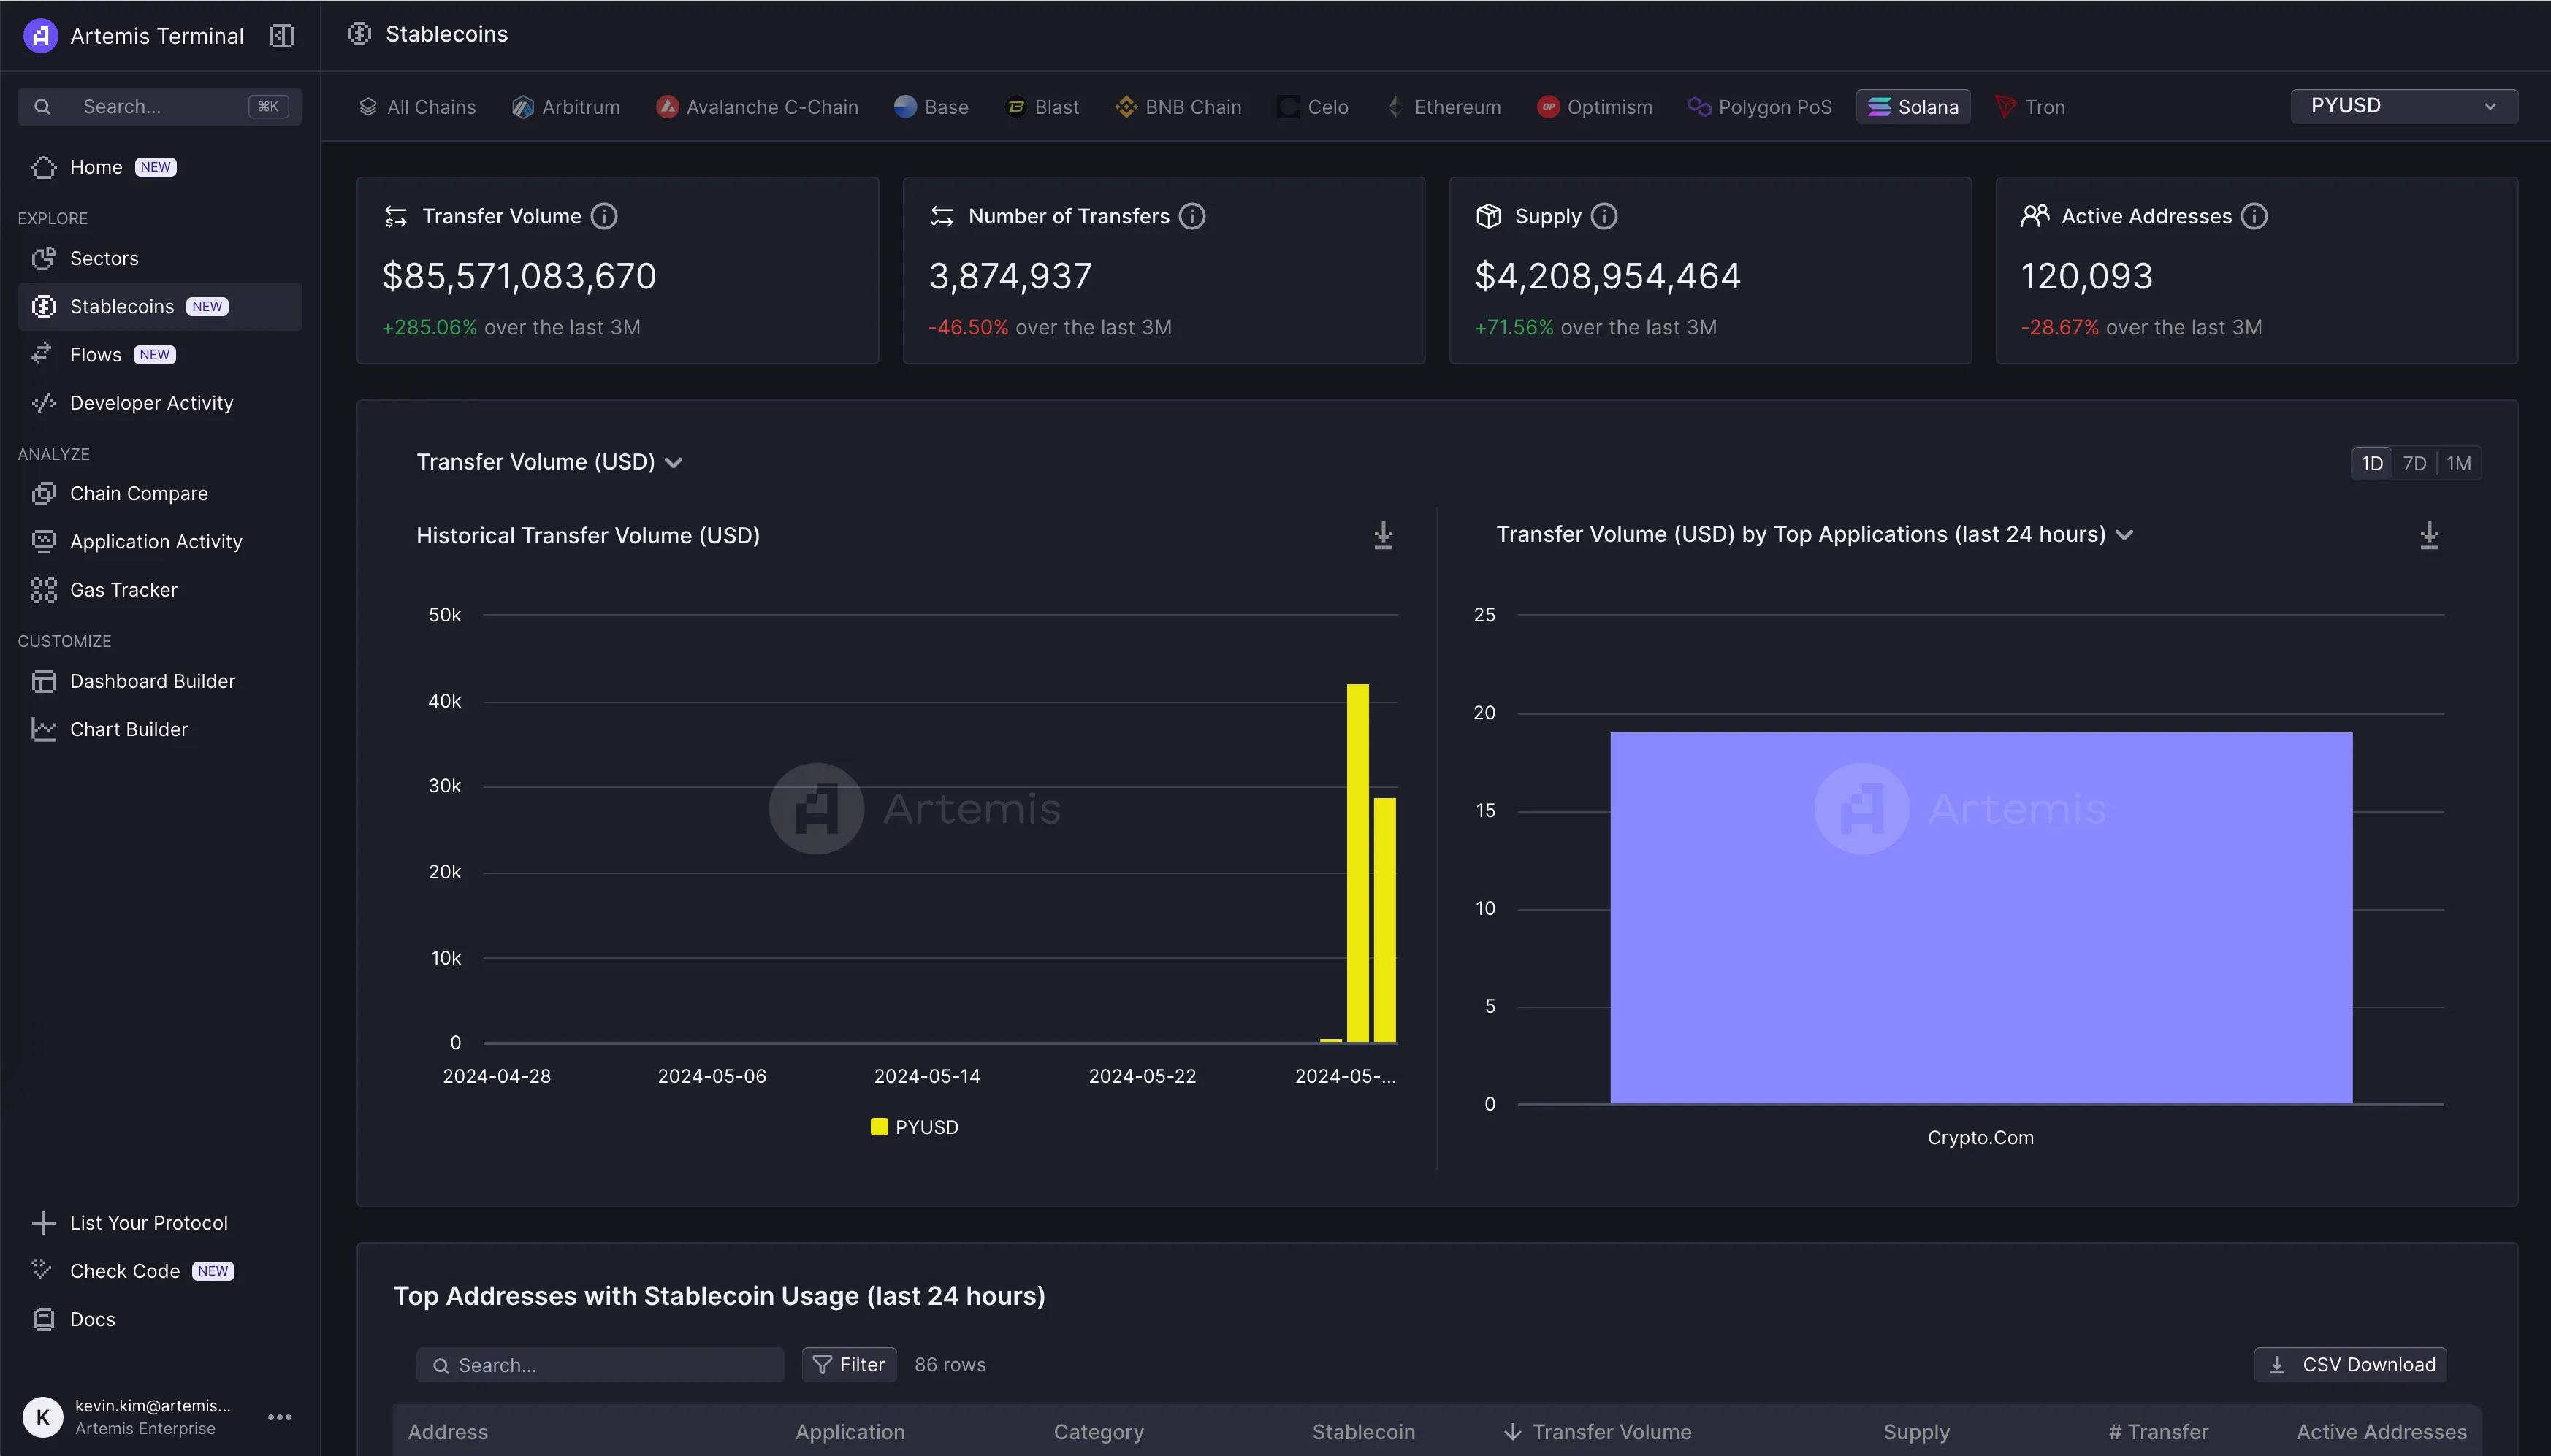Image resolution: width=2551 pixels, height=1456 pixels.
Task: Click the Chain Compare icon
Action: pos(43,493)
